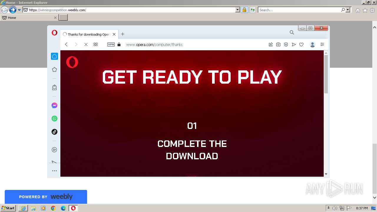Add page to bookmarks heart icon

(301, 44)
